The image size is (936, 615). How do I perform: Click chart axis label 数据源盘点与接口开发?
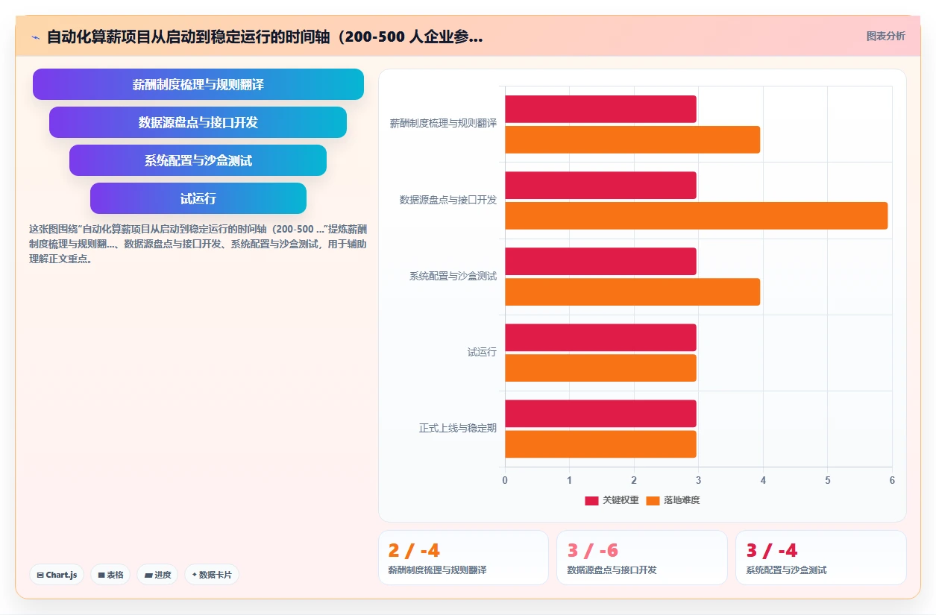pyautogui.click(x=448, y=200)
